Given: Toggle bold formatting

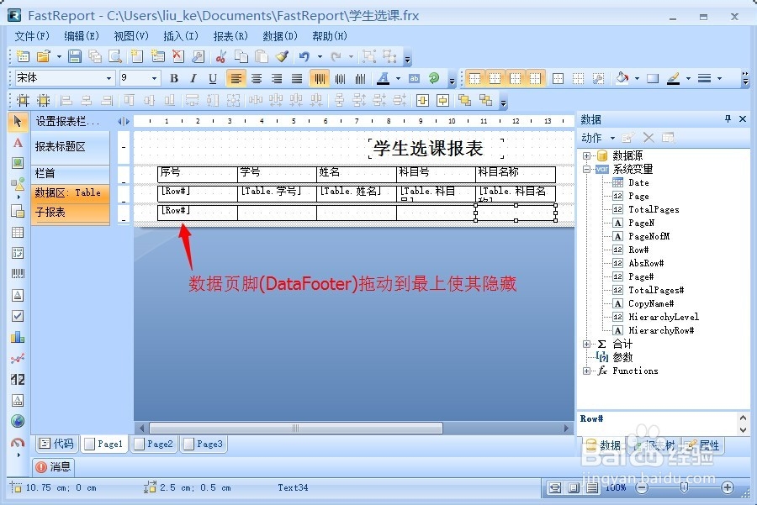Looking at the screenshot, I should 173,78.
